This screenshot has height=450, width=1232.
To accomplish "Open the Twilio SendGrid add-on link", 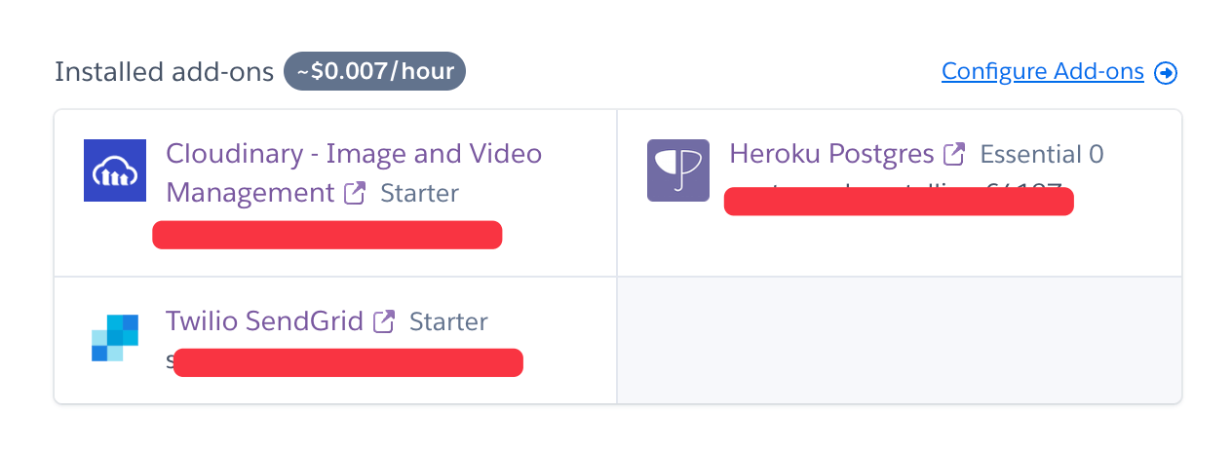I will click(x=264, y=321).
